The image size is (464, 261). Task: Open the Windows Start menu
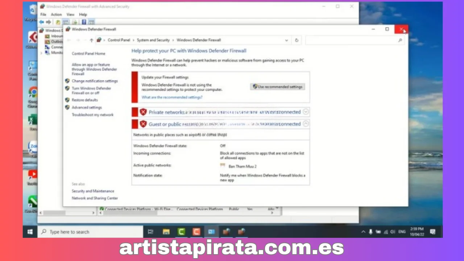click(x=30, y=232)
